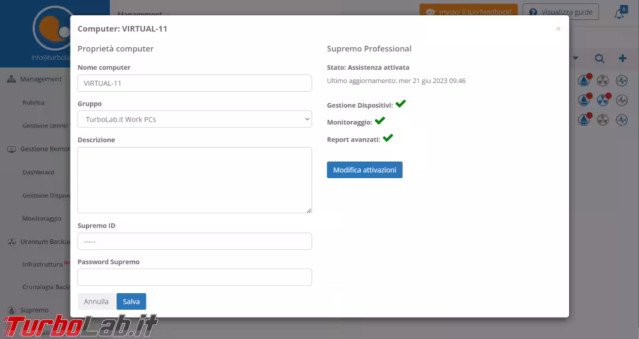Image resolution: width=639 pixels, height=339 pixels.
Task: Expand the filter caret beside search icon
Action: 576,58
